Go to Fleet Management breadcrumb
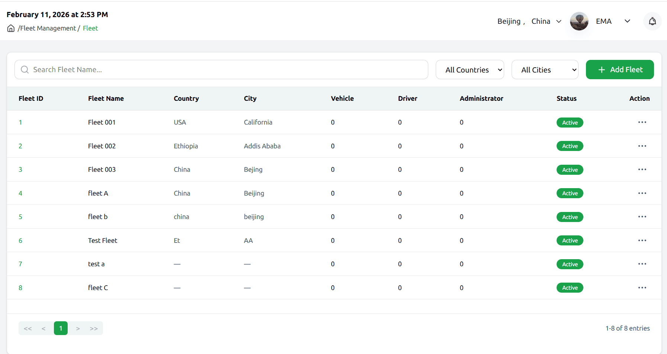The height and width of the screenshot is (354, 667). tap(48, 28)
